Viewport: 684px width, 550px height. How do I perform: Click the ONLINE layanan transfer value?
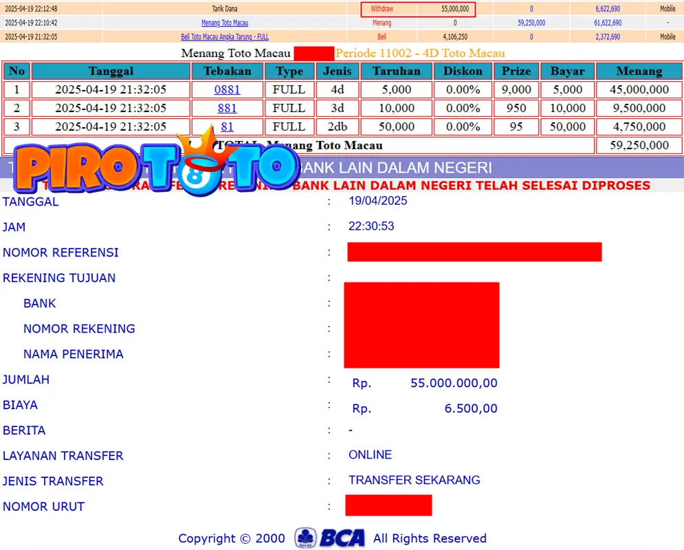pos(370,454)
